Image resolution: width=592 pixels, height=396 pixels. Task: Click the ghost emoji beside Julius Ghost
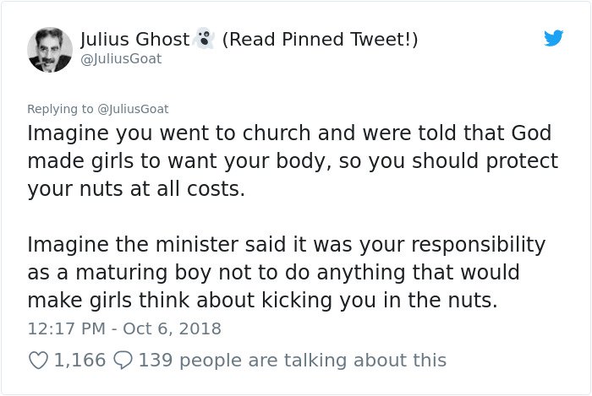tap(203, 39)
